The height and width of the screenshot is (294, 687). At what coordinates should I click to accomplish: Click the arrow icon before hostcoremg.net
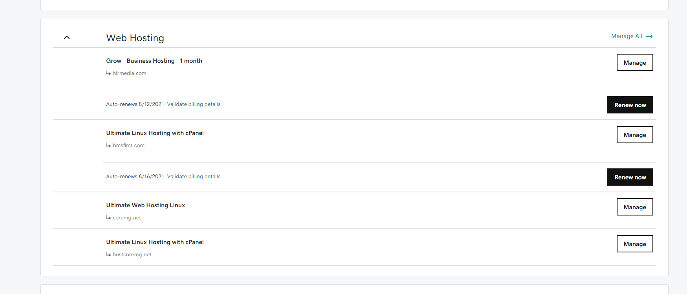point(108,254)
